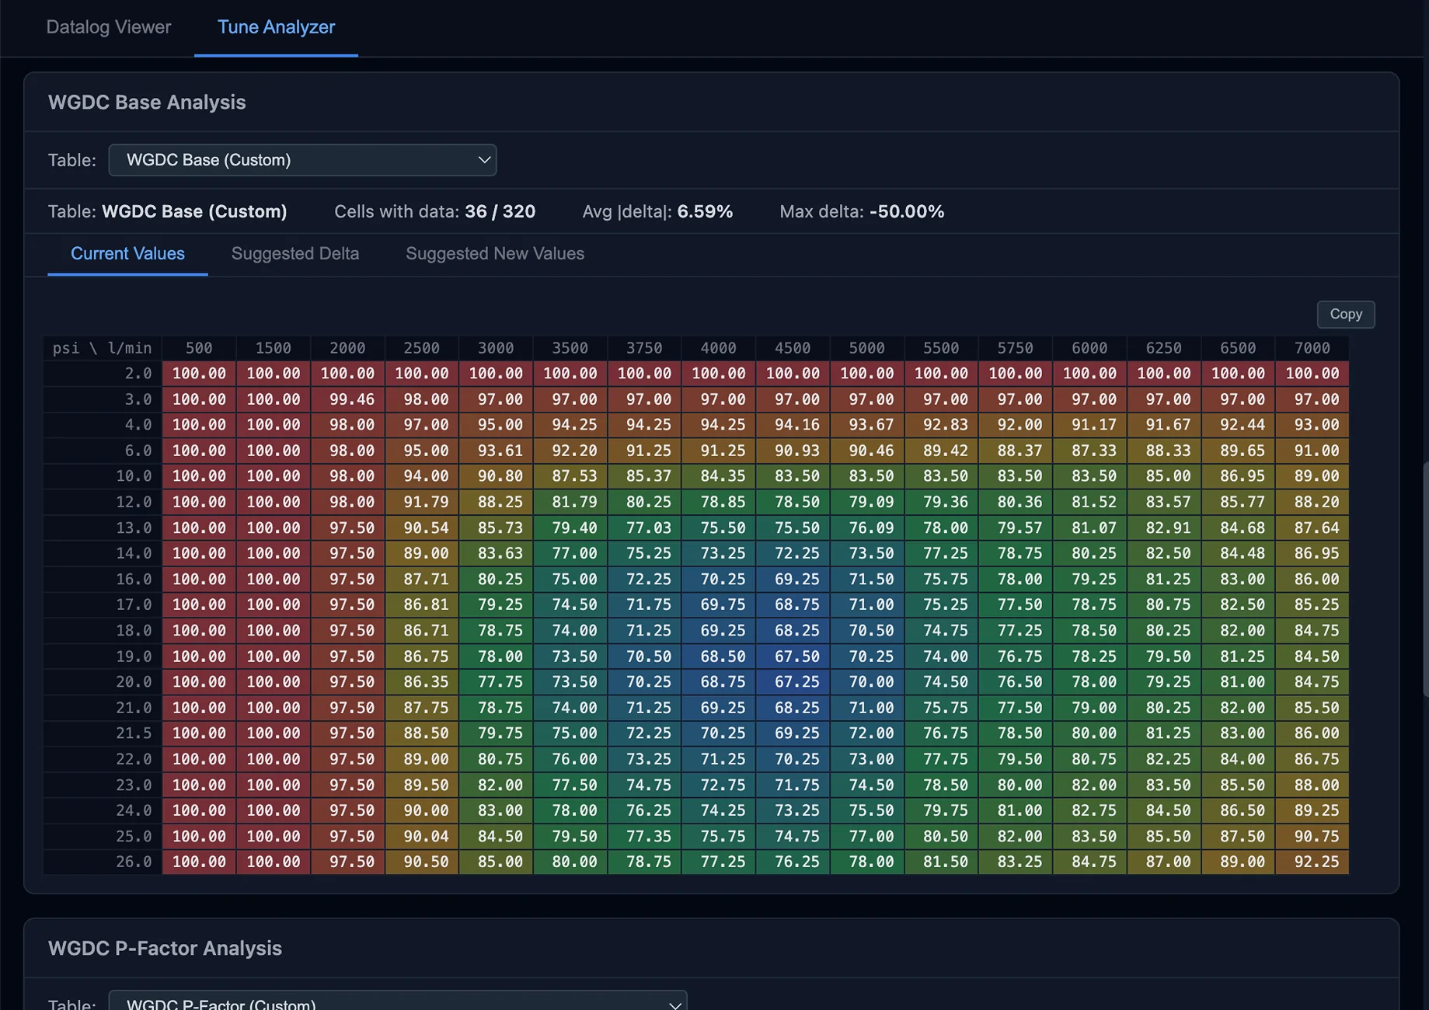Click the cell showing 90.54
This screenshot has width=1429, height=1010.
tap(421, 528)
